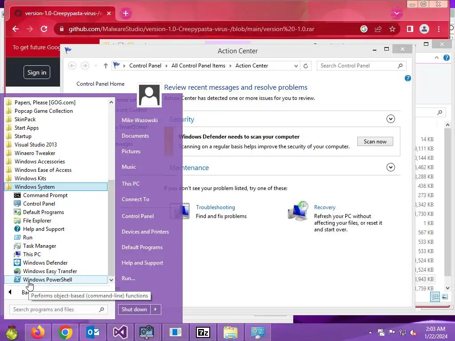455x341 pixels.
Task: Expand the Winaero Tweaker folder
Action: [56, 153]
